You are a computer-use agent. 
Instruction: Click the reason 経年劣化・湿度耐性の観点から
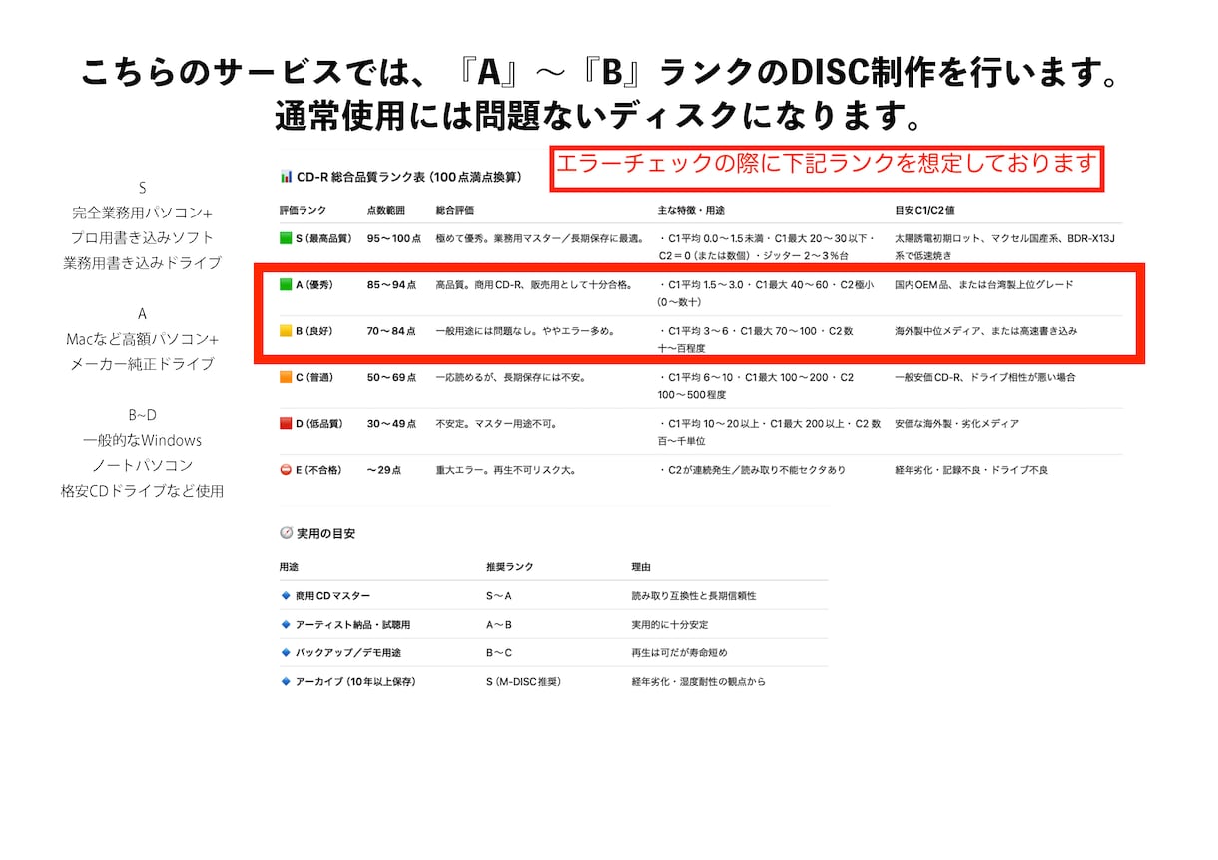click(699, 682)
